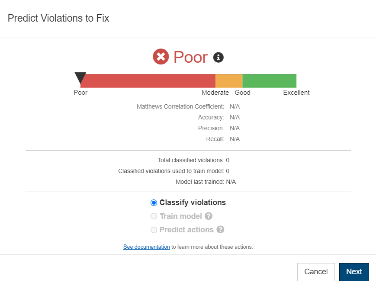Click the Total classified violations count
Viewport: 376px width, 289px height.
pyautogui.click(x=228, y=160)
